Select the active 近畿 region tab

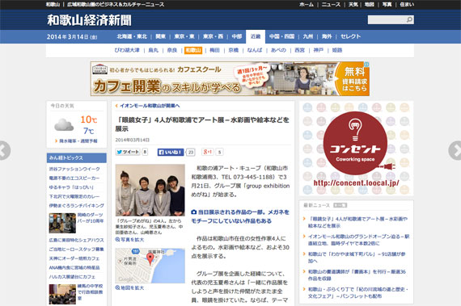pos(256,36)
